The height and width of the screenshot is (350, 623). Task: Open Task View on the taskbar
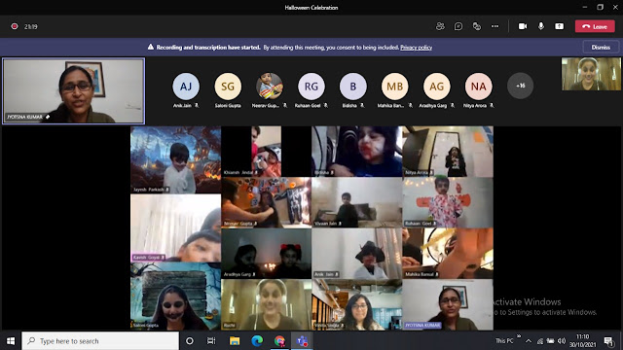click(x=211, y=341)
